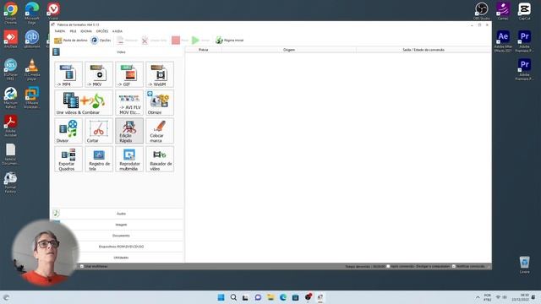Image resolution: width=541 pixels, height=304 pixels.
Task: Open the Baixador de vídeo downloader
Action: (x=160, y=160)
